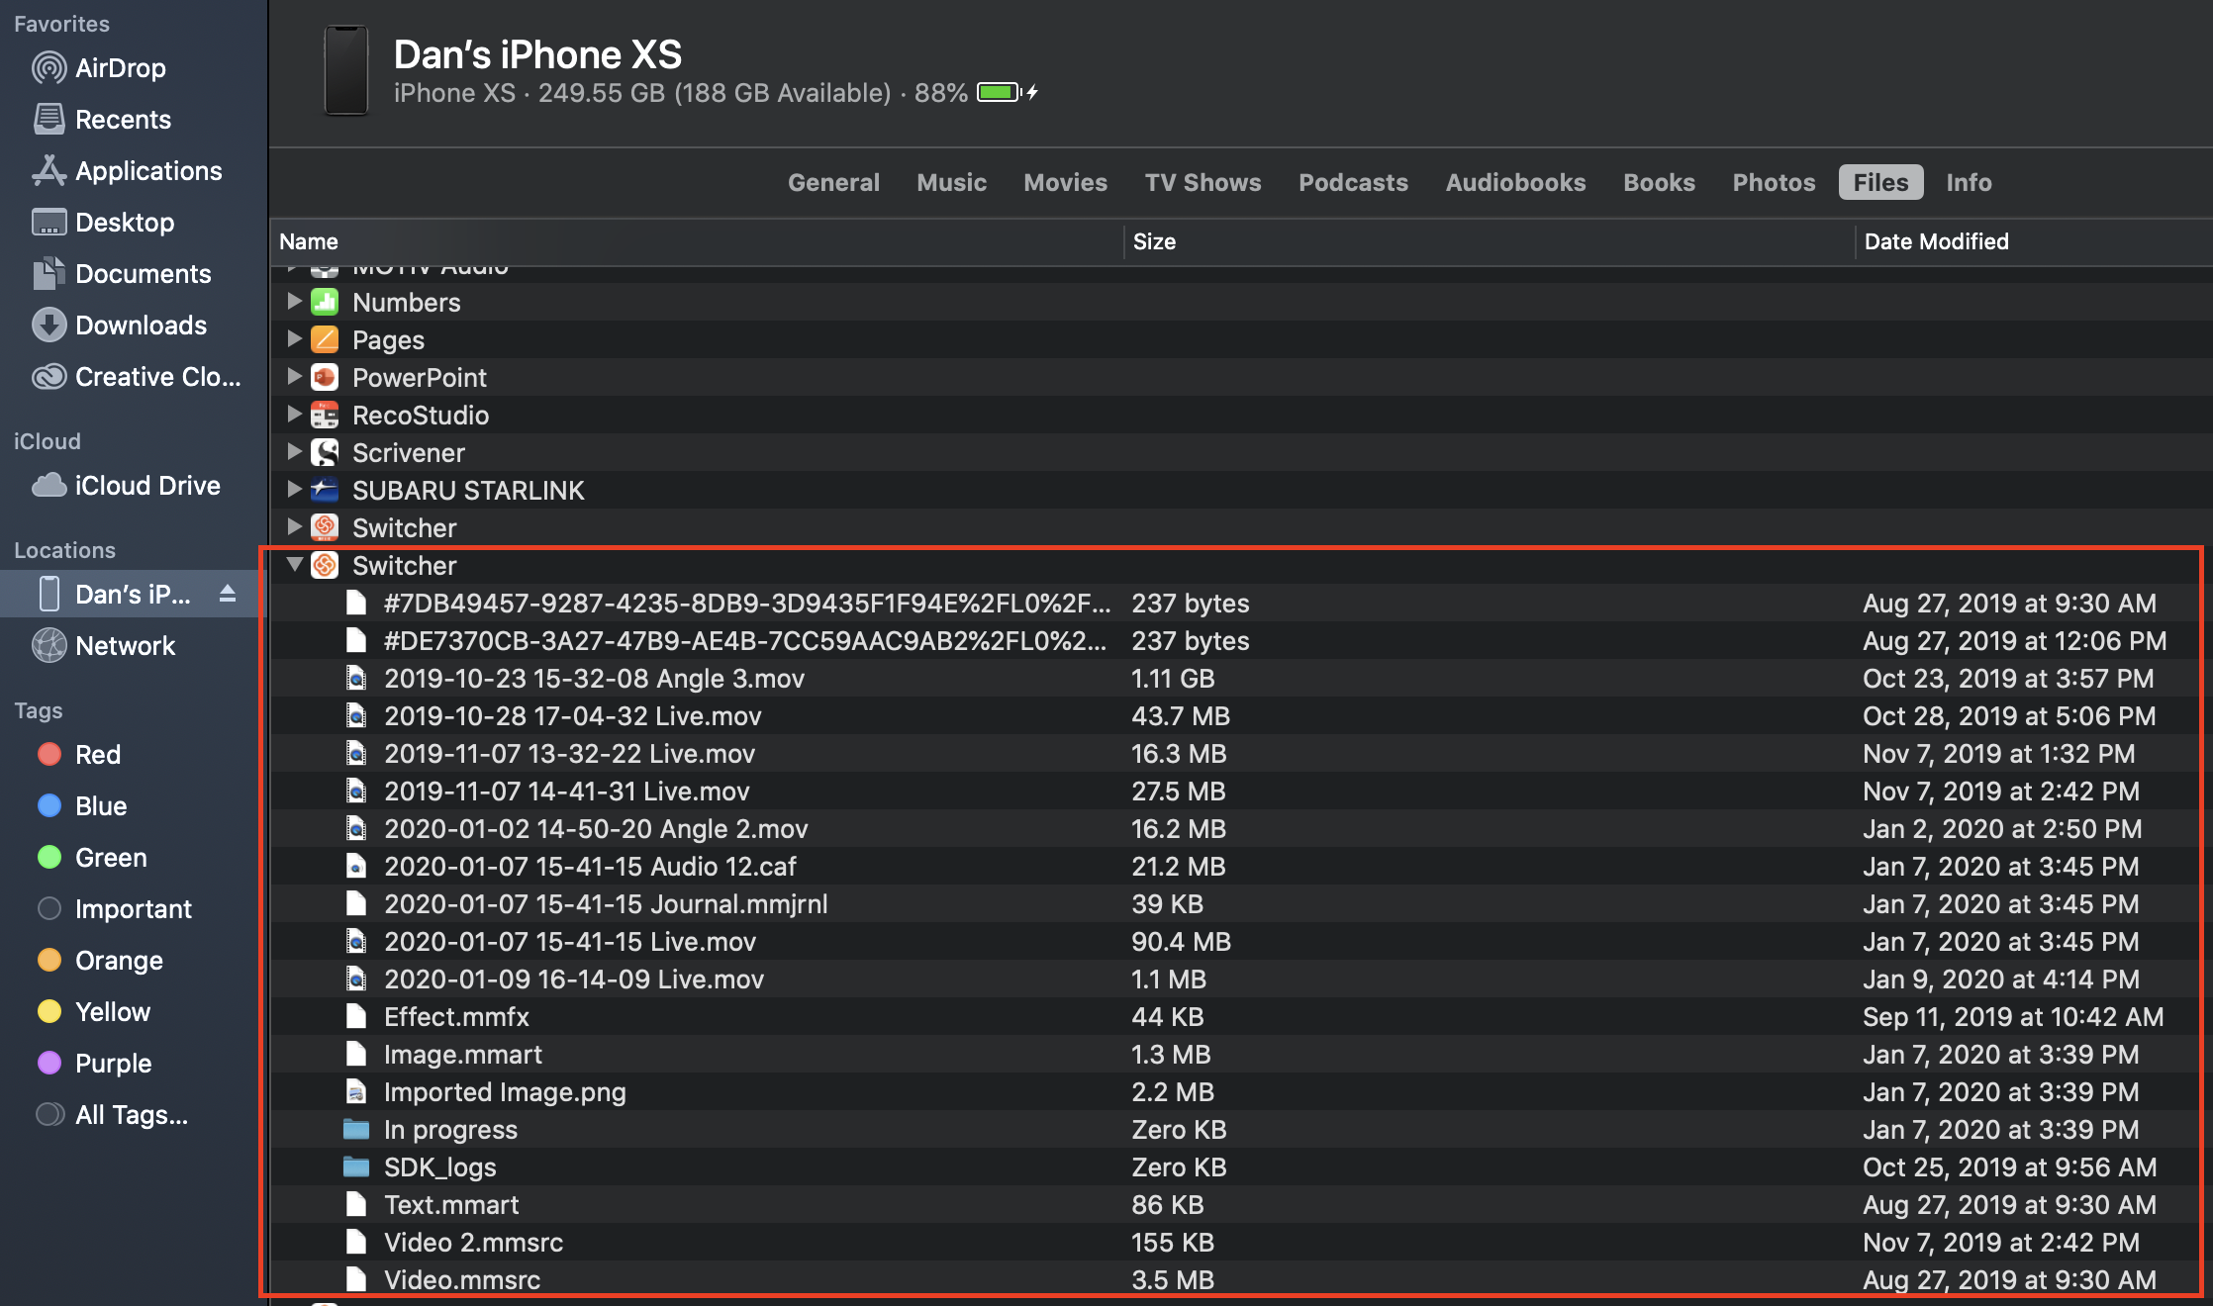This screenshot has height=1306, width=2213.
Task: Switch to the General tab
Action: [833, 182]
